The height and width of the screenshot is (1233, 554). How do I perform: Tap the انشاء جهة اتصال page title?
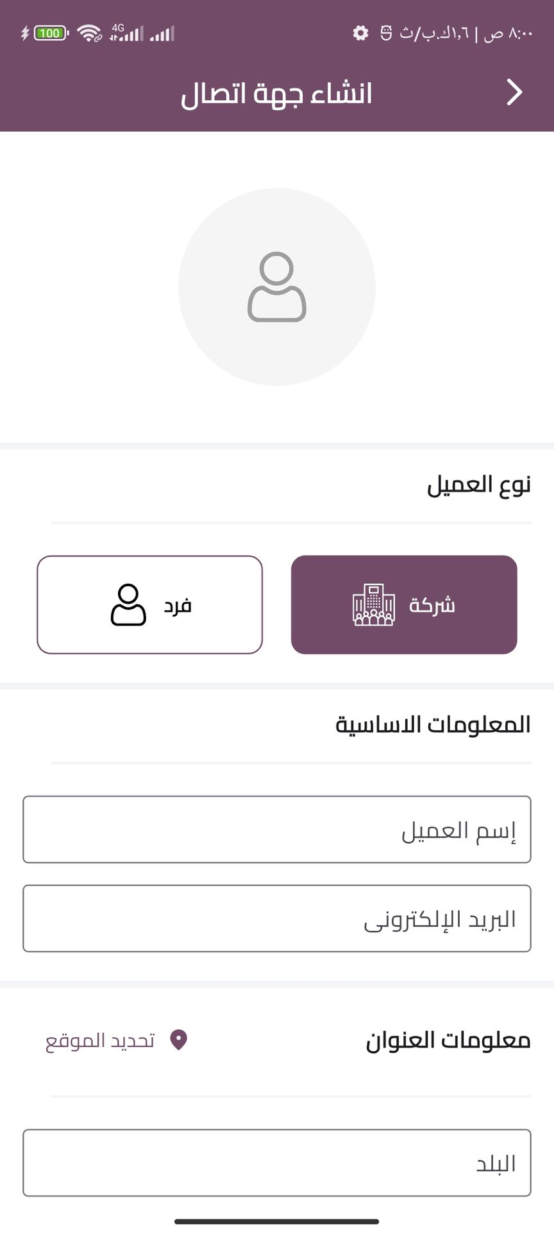(x=276, y=94)
